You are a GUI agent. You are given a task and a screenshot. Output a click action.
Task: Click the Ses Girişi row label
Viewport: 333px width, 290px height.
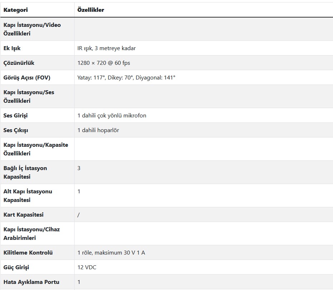15,116
